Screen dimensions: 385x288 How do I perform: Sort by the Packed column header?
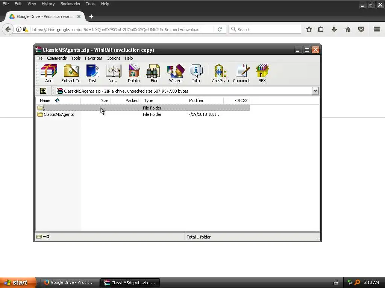tap(126, 100)
